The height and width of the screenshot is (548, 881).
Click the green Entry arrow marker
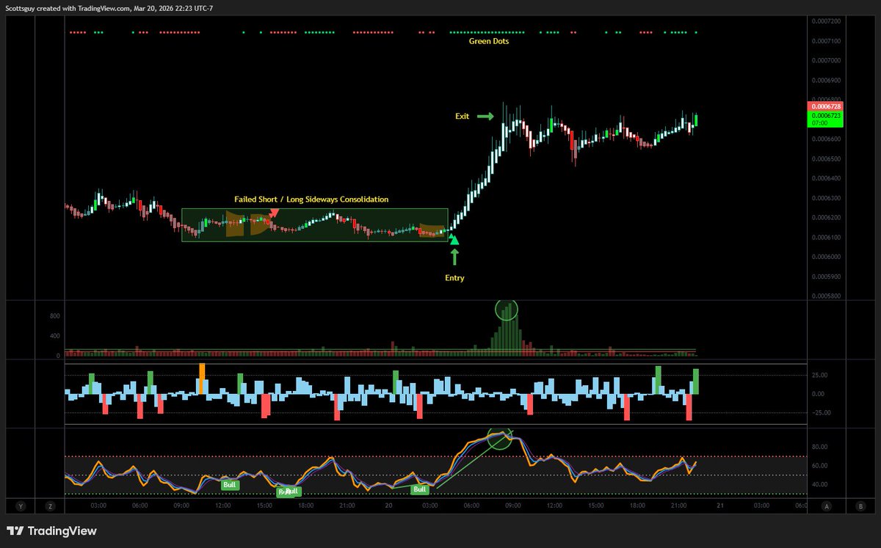(454, 257)
